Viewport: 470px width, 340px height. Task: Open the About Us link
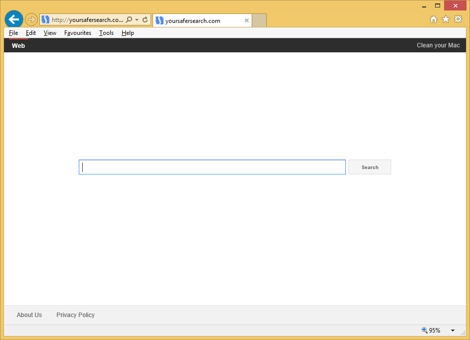pyautogui.click(x=29, y=315)
